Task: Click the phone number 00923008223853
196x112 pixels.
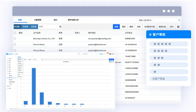Action: click(132, 92)
